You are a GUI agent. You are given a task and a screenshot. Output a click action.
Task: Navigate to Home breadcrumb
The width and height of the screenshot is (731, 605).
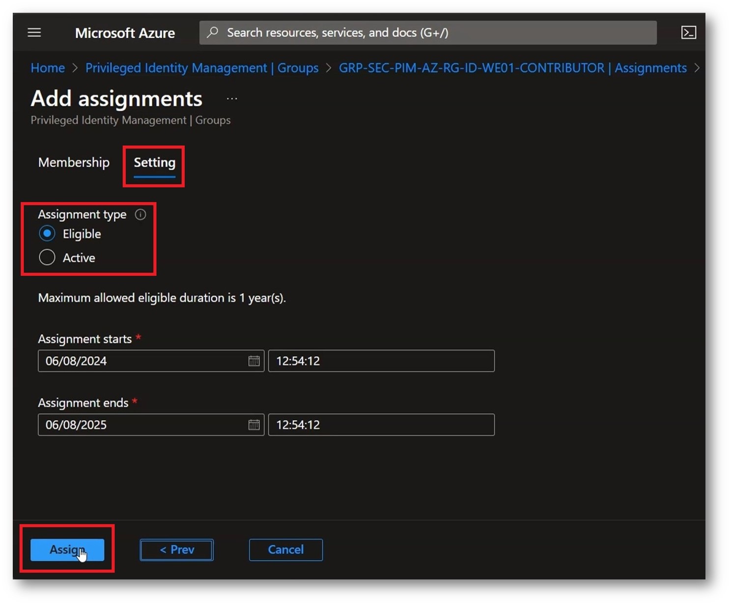tap(48, 68)
